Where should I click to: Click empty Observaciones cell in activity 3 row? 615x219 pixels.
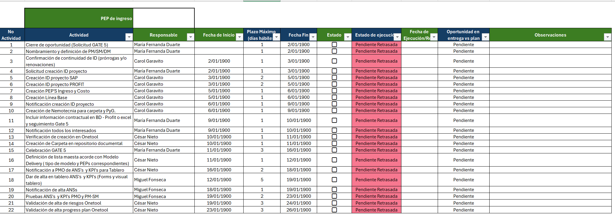click(x=550, y=61)
